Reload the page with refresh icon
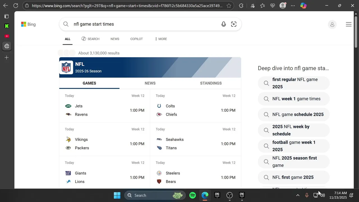Image resolution: width=359 pixels, height=202 pixels. 16,6
